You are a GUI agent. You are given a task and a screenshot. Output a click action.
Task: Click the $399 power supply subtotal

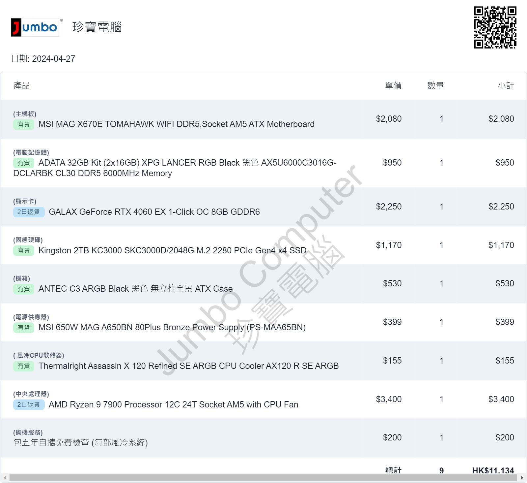505,322
